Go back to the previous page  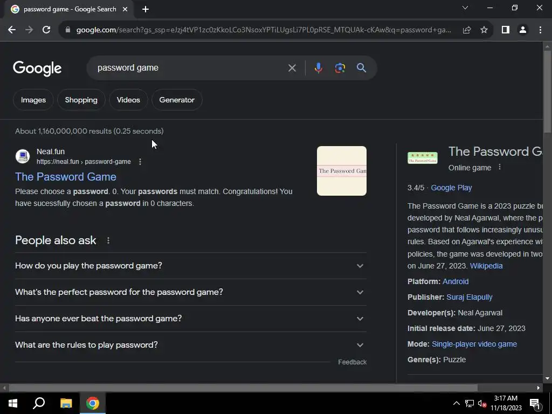tap(12, 30)
